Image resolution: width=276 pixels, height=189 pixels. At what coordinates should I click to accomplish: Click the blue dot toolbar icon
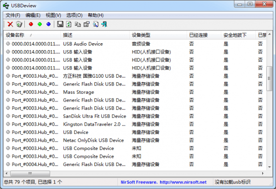click(x=48, y=24)
